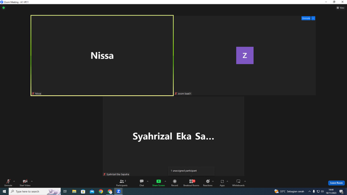Click the green encryption shield icon
Screen dimensions: 347x195
[x=4, y=8]
